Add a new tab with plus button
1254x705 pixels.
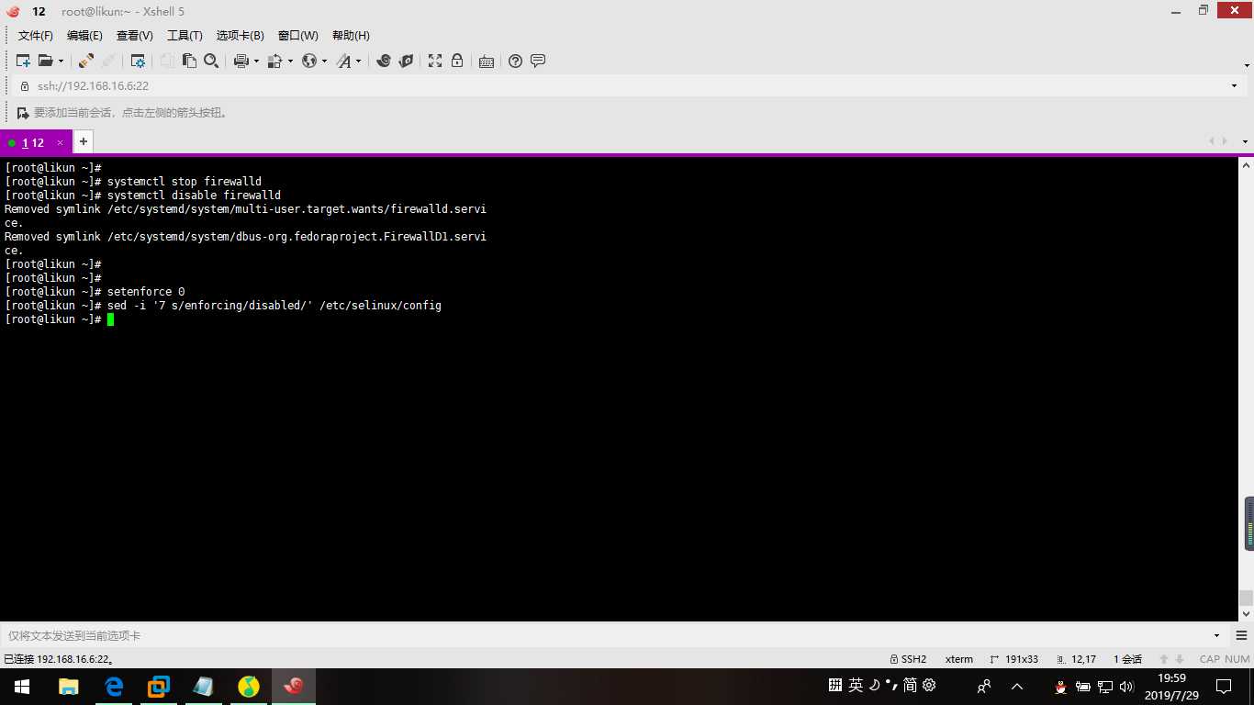click(x=83, y=141)
